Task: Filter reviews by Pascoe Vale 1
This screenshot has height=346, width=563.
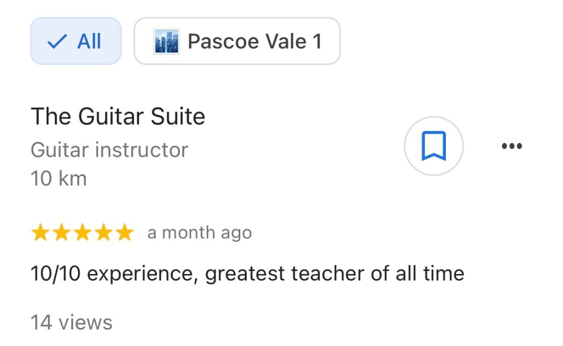Action: tap(237, 41)
